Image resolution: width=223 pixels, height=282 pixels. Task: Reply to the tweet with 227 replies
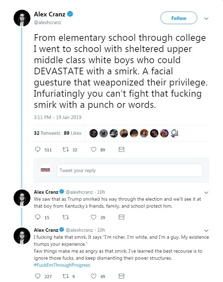click(x=38, y=276)
